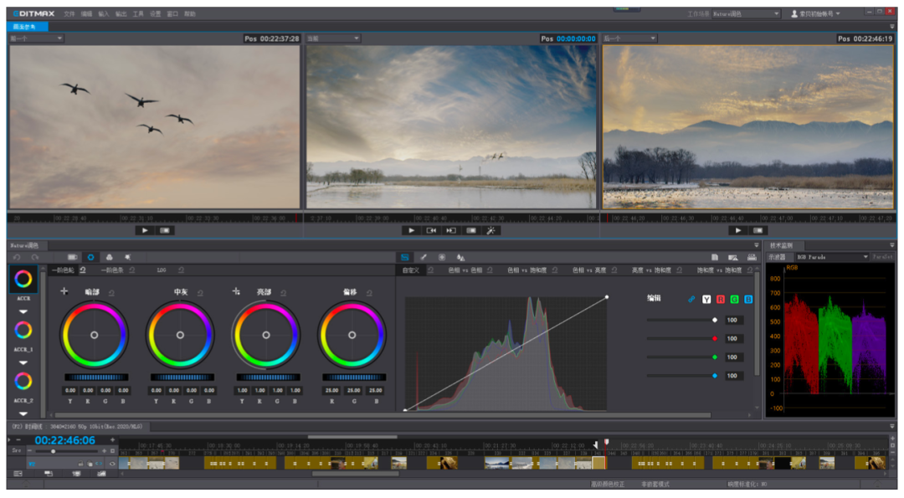The image size is (904, 498).
Task: Jump to previous clip in center monitor
Action: coord(431,230)
